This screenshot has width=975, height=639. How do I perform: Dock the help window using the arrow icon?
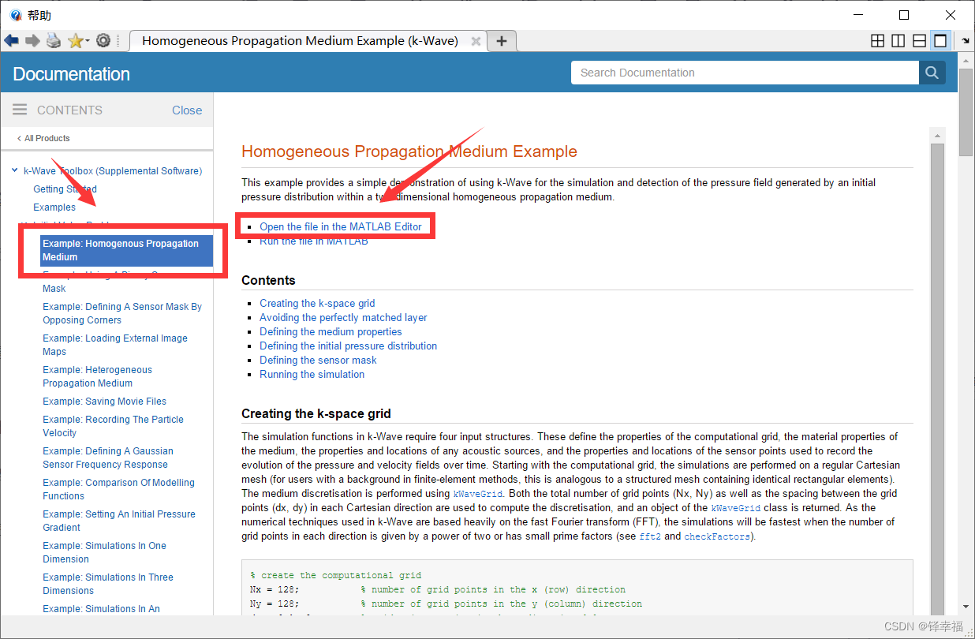pyautogui.click(x=966, y=40)
